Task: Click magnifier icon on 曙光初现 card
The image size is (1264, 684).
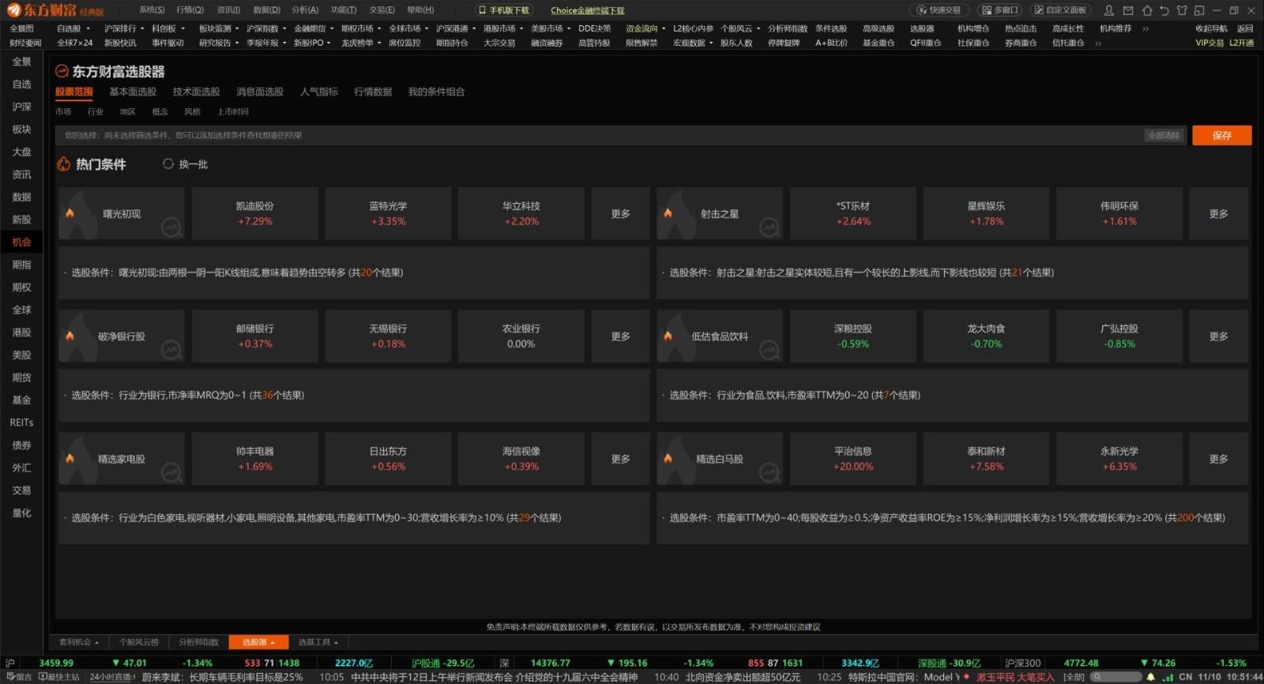Action: (171, 228)
